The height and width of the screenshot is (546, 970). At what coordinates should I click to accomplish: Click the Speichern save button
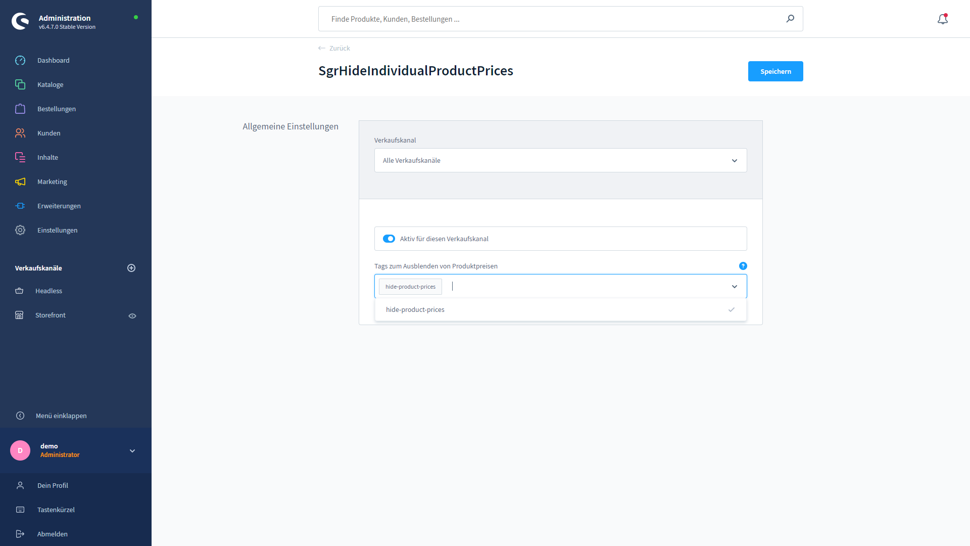point(775,71)
